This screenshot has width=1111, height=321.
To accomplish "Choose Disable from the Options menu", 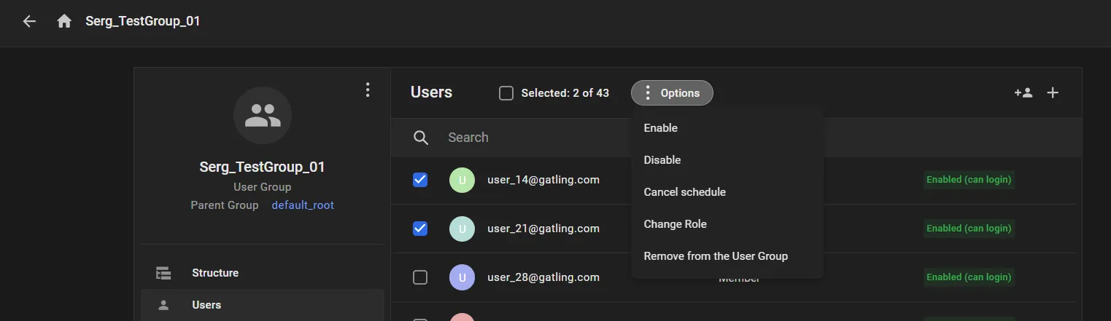I will pos(727,160).
